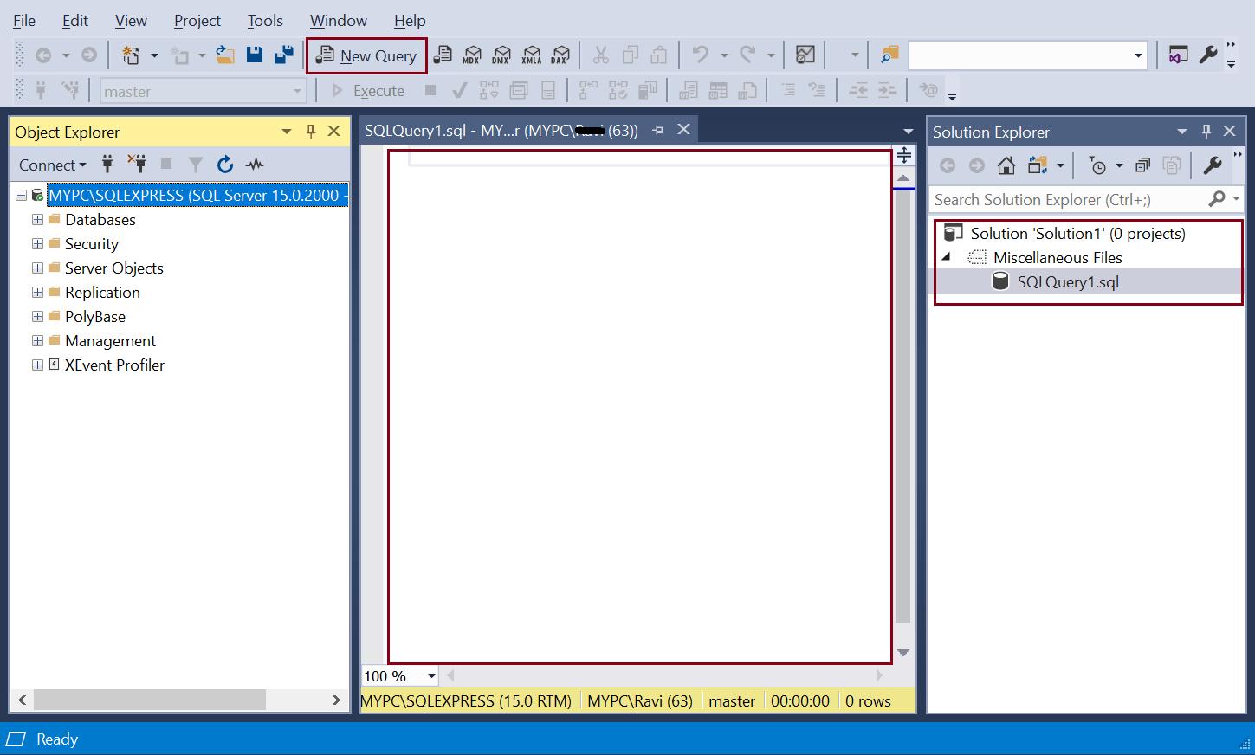Open a new DAX query window
Viewport: 1255px width, 755px height.
[561, 55]
